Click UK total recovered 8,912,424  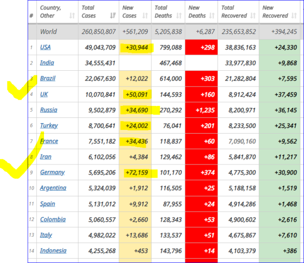coord(242,95)
